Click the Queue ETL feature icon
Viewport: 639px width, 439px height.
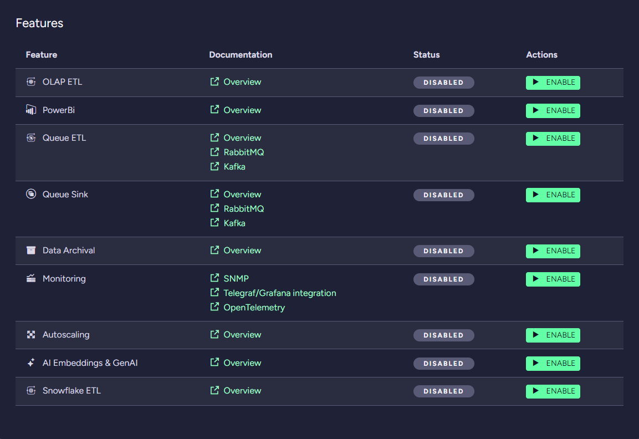31,138
